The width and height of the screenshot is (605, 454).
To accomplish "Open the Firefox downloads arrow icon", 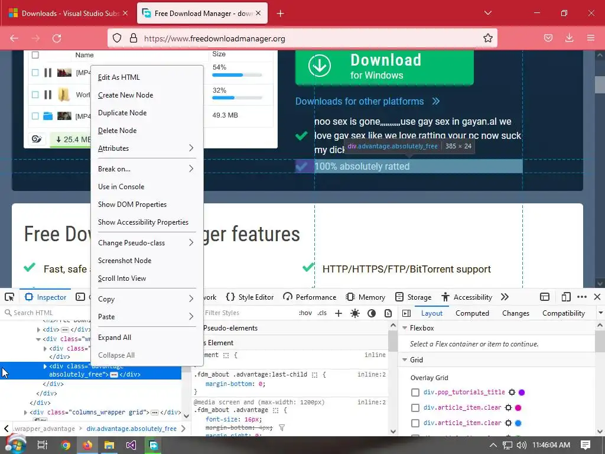I will (569, 38).
